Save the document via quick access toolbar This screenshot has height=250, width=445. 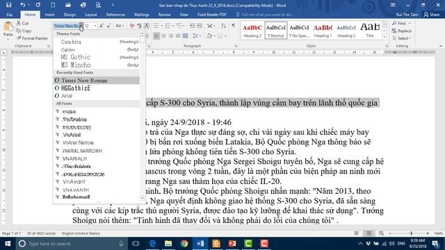tap(8, 5)
